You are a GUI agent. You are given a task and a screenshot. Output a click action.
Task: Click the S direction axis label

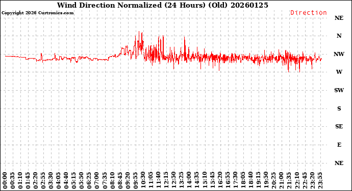tap(339, 108)
